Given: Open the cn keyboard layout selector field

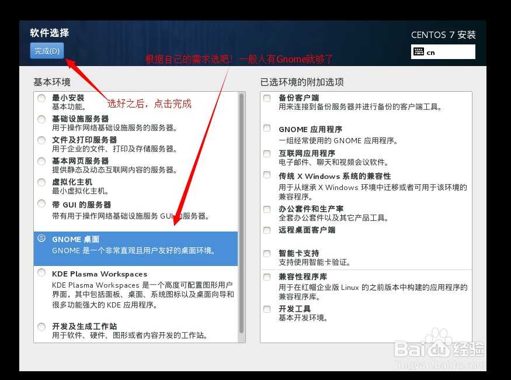Looking at the screenshot, I should (x=443, y=52).
